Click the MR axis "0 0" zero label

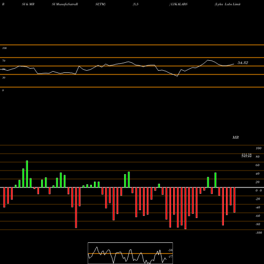[x=259, y=191]
